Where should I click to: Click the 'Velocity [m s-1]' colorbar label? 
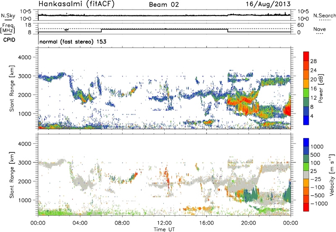tap(332, 175)
